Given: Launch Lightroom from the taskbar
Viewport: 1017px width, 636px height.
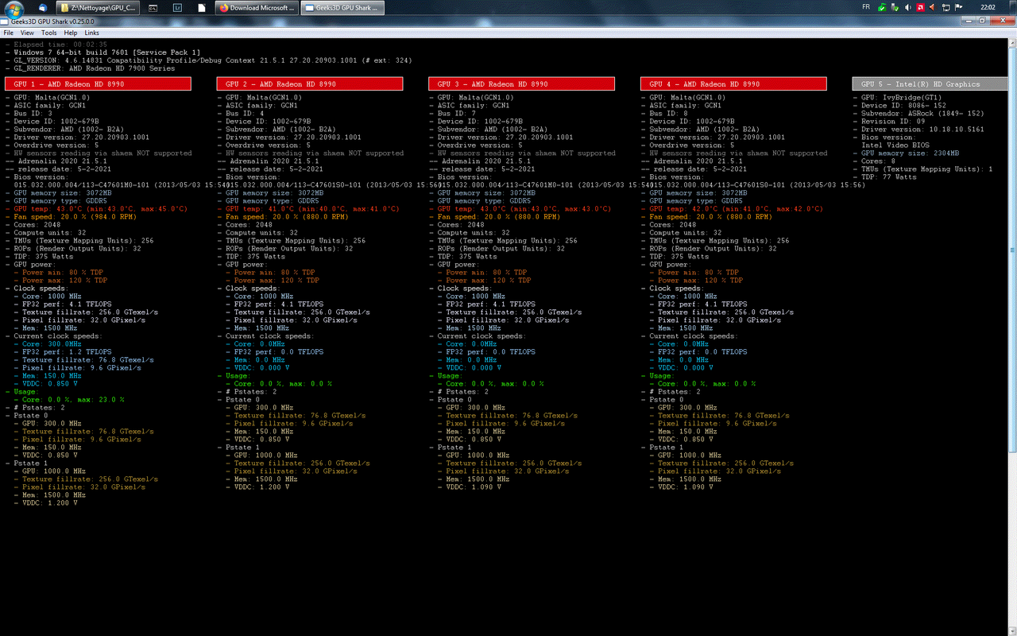Looking at the screenshot, I should point(177,7).
